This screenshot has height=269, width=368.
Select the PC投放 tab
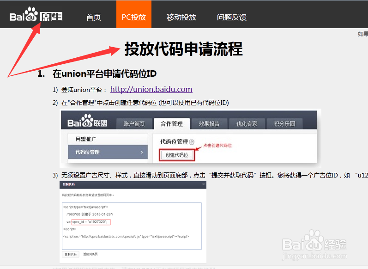(134, 15)
